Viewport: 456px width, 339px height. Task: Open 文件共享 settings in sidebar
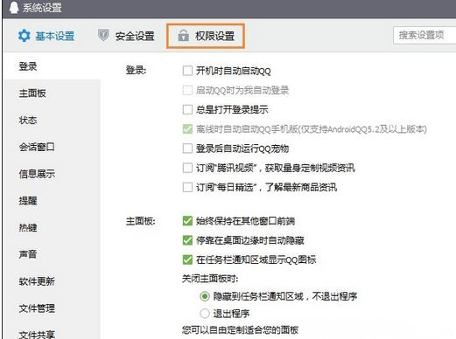point(37,335)
